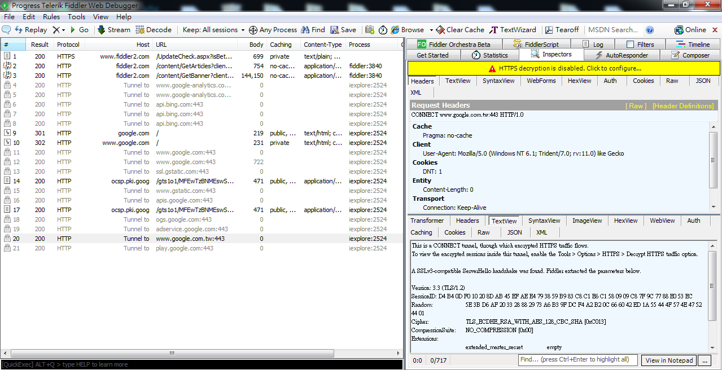Screen dimensions: 722x370
Task: Open the File menu
Action: pyautogui.click(x=9, y=17)
